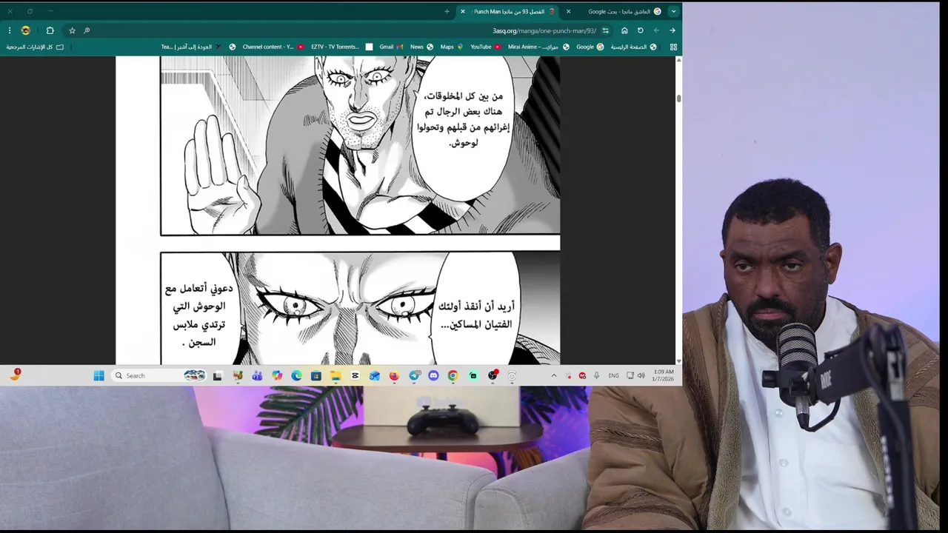
Task: Launch Microsoft Edge from the taskbar
Action: click(296, 375)
